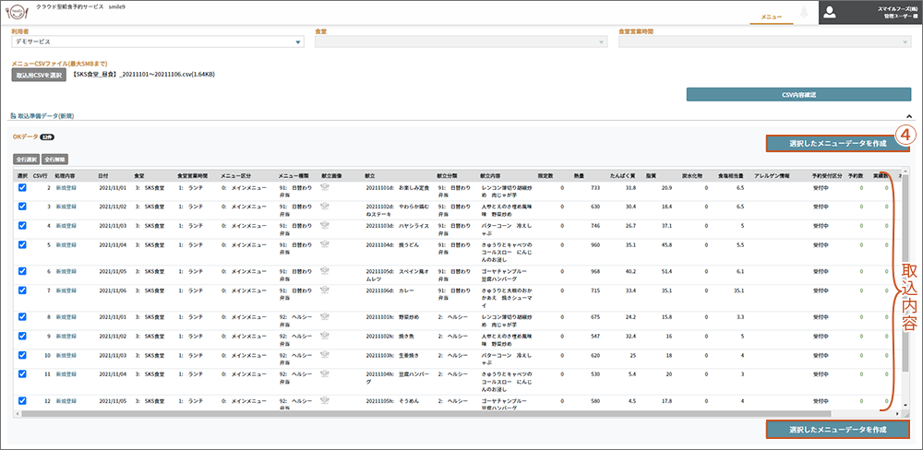
Task: Uncheck the checkbox for CSV row 3
Action: click(x=22, y=207)
